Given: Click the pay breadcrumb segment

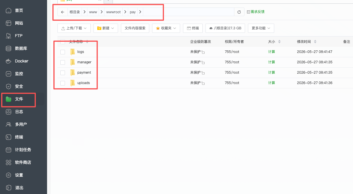Looking at the screenshot, I should tap(133, 12).
